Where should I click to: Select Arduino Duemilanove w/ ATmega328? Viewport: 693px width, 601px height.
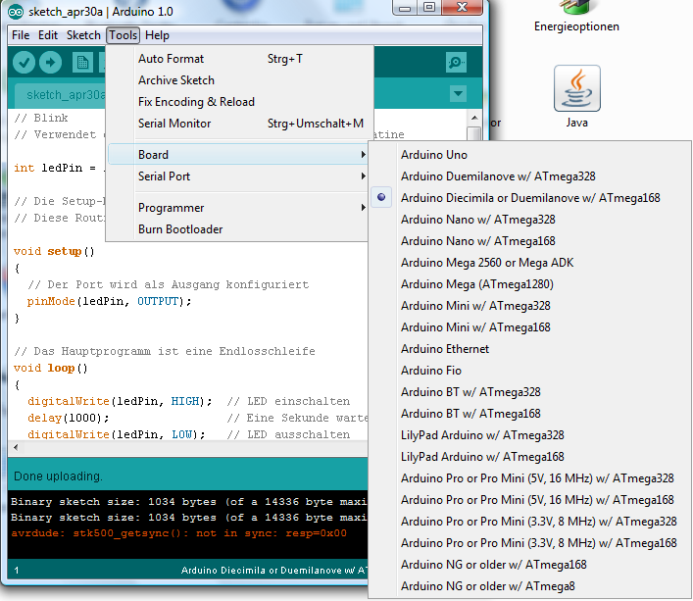pos(530,176)
